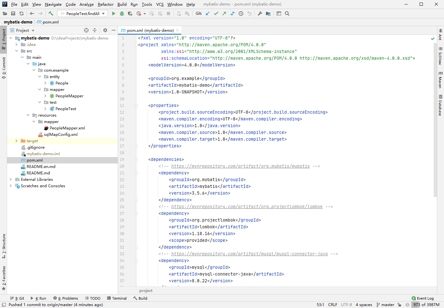Image resolution: width=444 pixels, height=308 pixels.
Task: Open the mybatis mvnrepository link in comment
Action: tap(241, 166)
